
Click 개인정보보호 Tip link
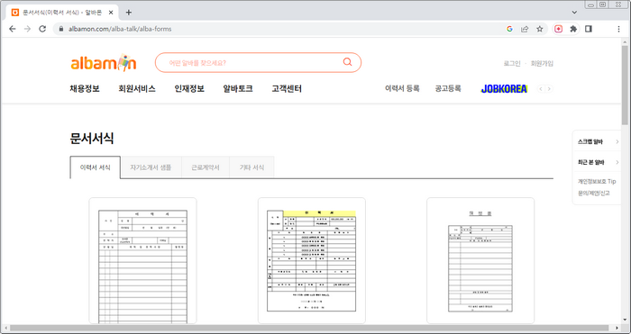[597, 181]
